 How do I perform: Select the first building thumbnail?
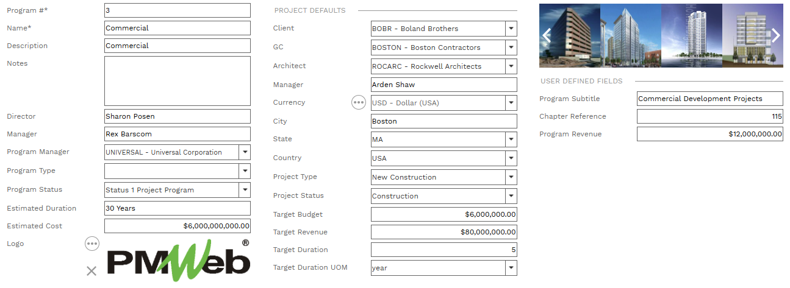tap(573, 35)
